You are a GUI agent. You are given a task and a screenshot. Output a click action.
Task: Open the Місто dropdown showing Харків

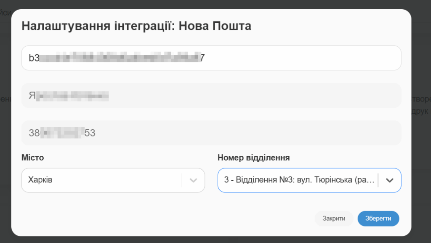113,180
